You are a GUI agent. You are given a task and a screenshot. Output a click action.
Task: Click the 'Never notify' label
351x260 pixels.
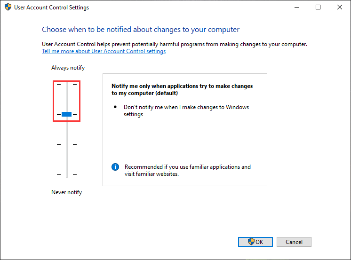(66, 192)
